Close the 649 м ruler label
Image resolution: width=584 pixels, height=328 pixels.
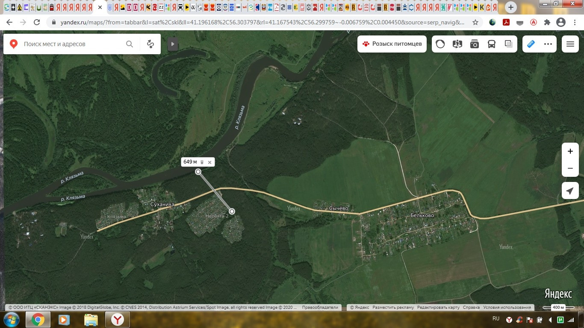tap(209, 162)
